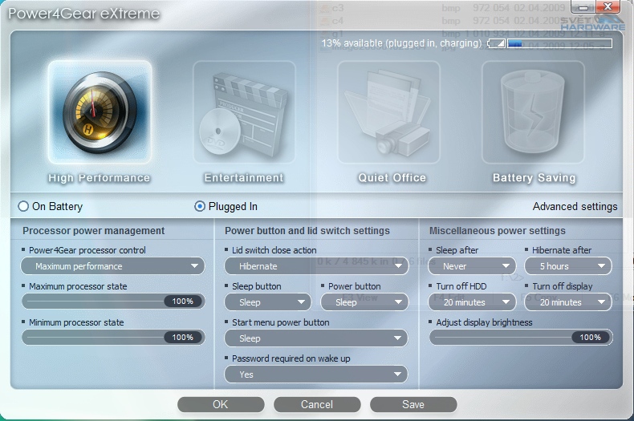
Task: Click the Save button
Action: 413,405
